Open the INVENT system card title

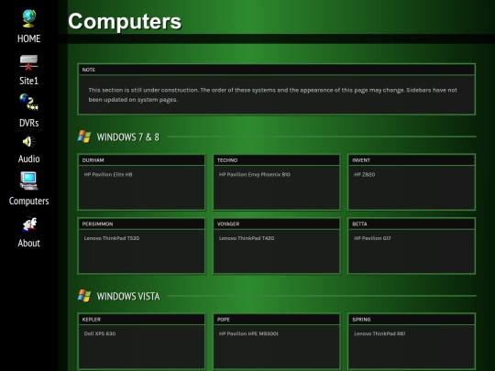(x=361, y=160)
